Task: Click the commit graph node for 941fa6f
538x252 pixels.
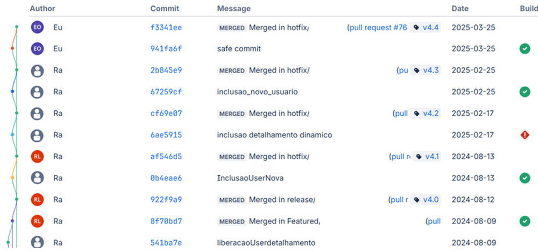Action: (12, 48)
